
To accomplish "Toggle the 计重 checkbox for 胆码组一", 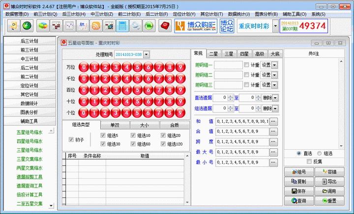I will pyautogui.click(x=246, y=65).
